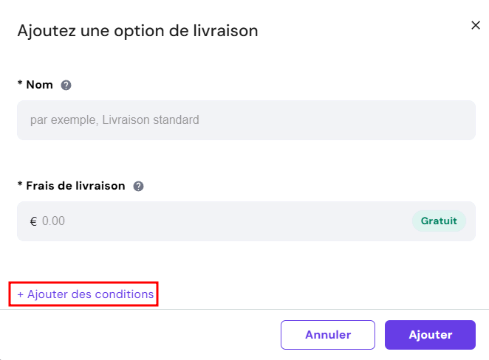Close the delivery option dialog

pyautogui.click(x=476, y=25)
